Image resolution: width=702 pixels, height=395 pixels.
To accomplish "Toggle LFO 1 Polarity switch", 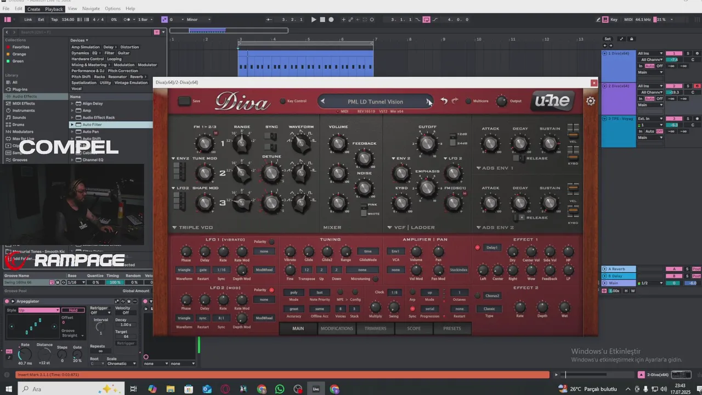I will 271,241.
